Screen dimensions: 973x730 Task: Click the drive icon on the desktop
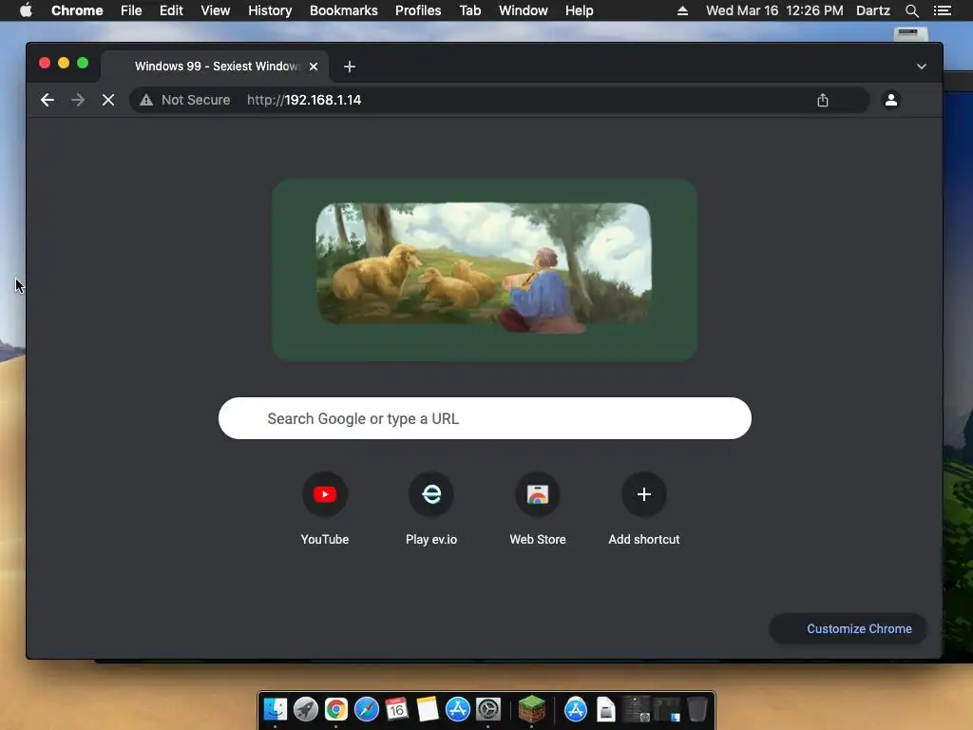(910, 33)
